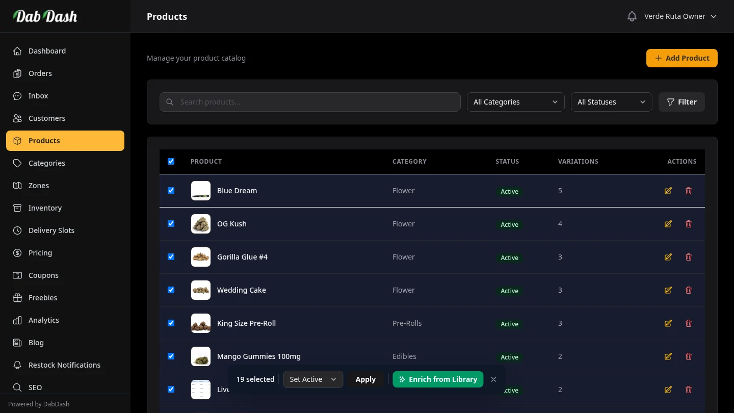
Task: Open the Analytics section
Action: pos(43,320)
